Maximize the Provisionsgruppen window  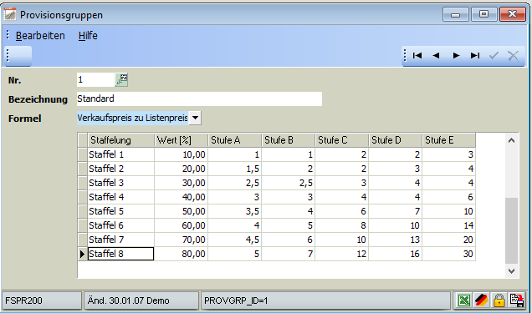pos(483,14)
